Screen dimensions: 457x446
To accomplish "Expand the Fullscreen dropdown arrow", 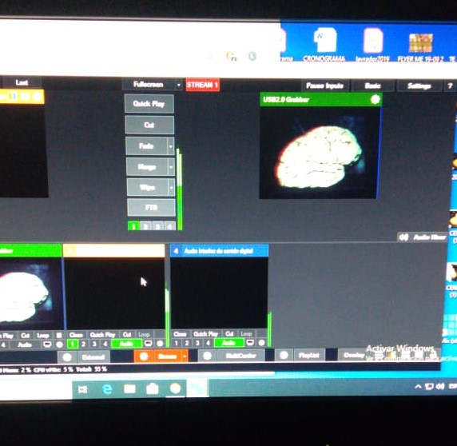I will click(x=178, y=85).
